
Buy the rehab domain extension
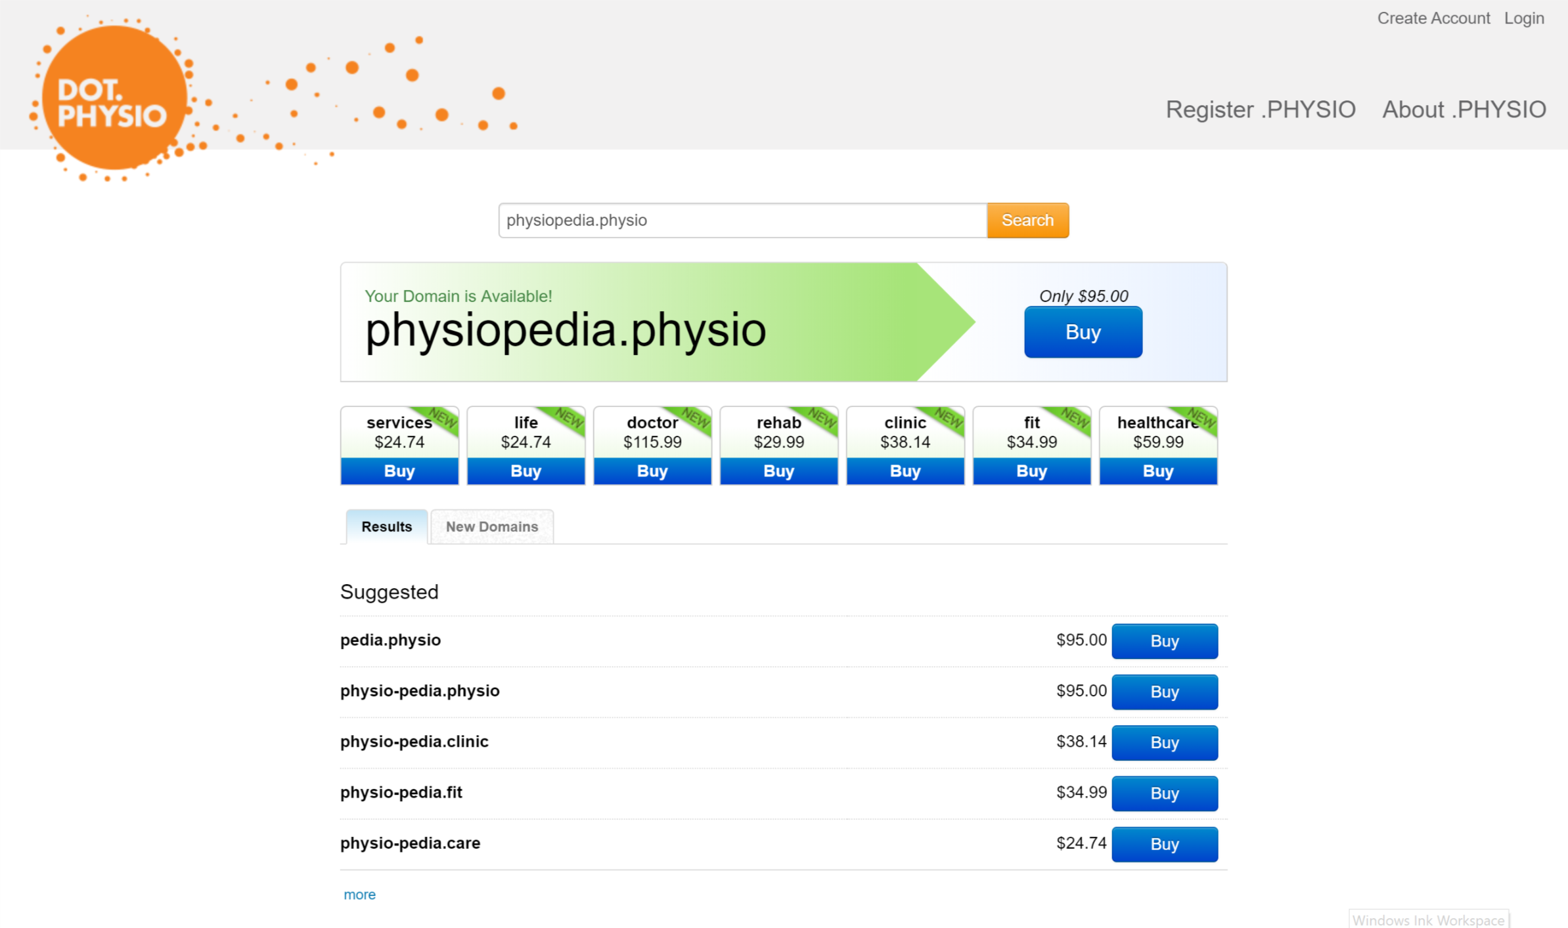pyautogui.click(x=778, y=471)
